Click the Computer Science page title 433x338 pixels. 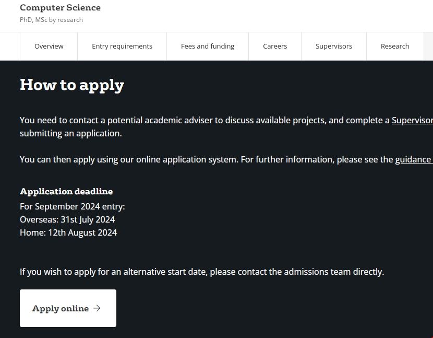pos(60,8)
